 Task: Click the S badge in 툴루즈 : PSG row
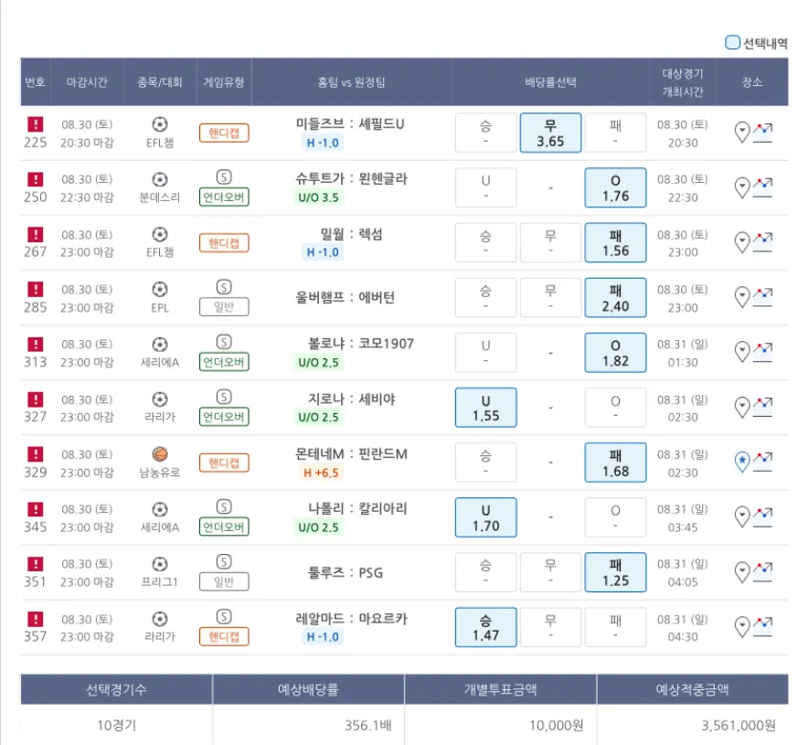tap(224, 562)
